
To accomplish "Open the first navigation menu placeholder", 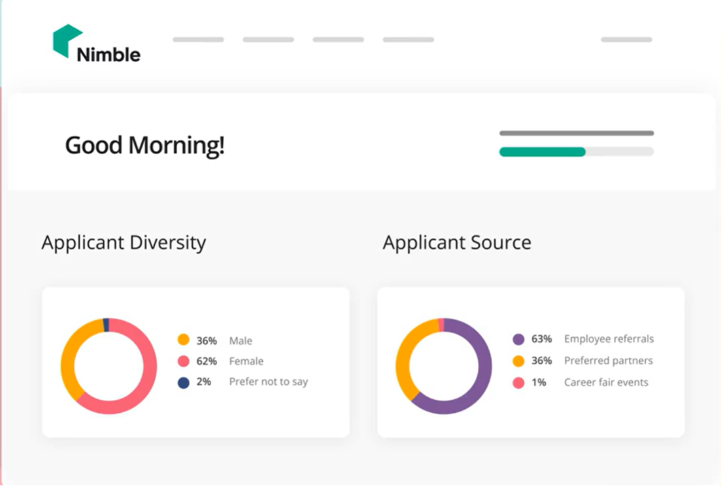I will 198,40.
